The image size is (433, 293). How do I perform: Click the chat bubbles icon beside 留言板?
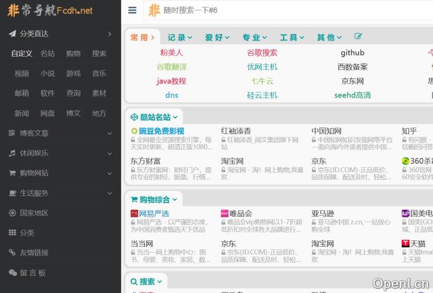(13, 273)
